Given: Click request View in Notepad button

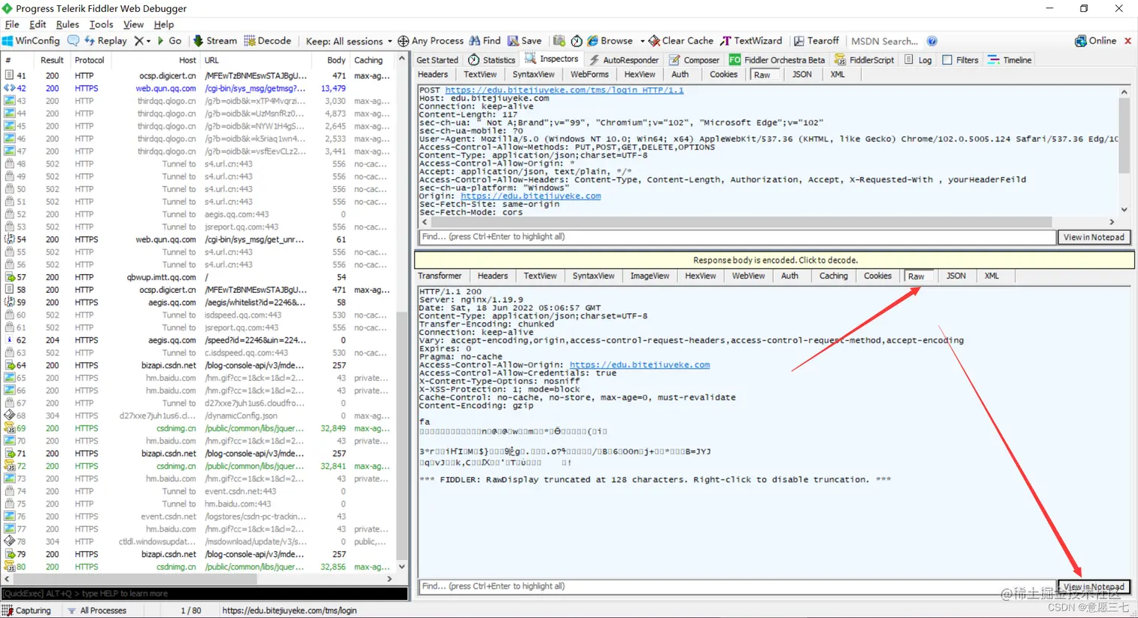Looking at the screenshot, I should (1094, 237).
